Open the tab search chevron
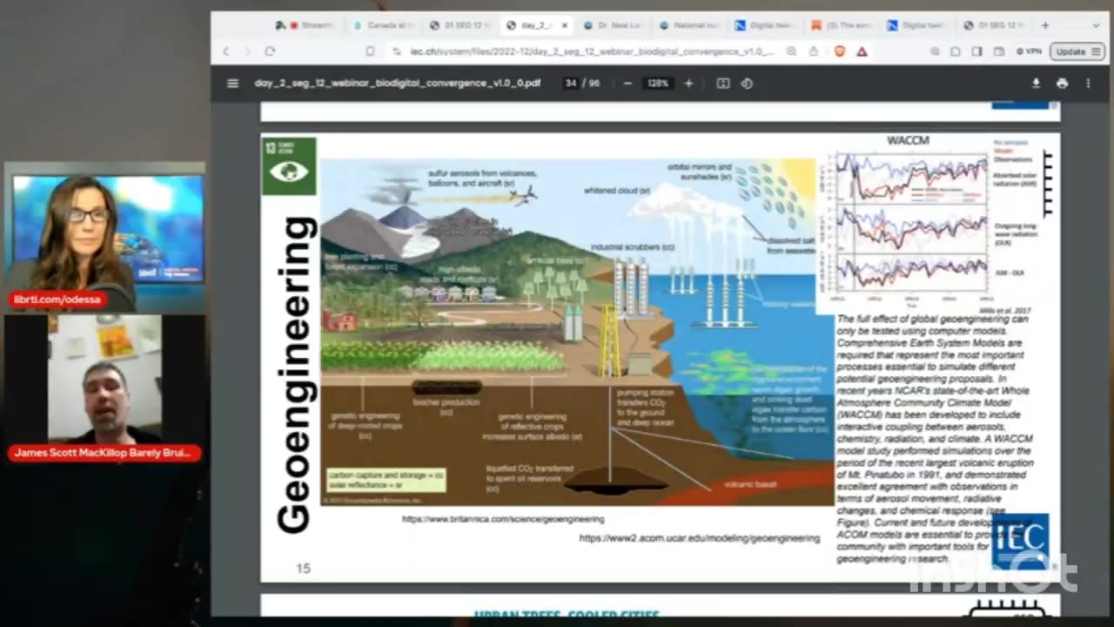Viewport: 1114px width, 627px height. coord(1095,25)
